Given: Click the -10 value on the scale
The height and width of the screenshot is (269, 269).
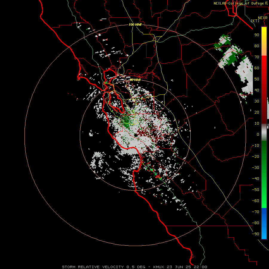Looking at the screenshot, I should tap(256, 146).
